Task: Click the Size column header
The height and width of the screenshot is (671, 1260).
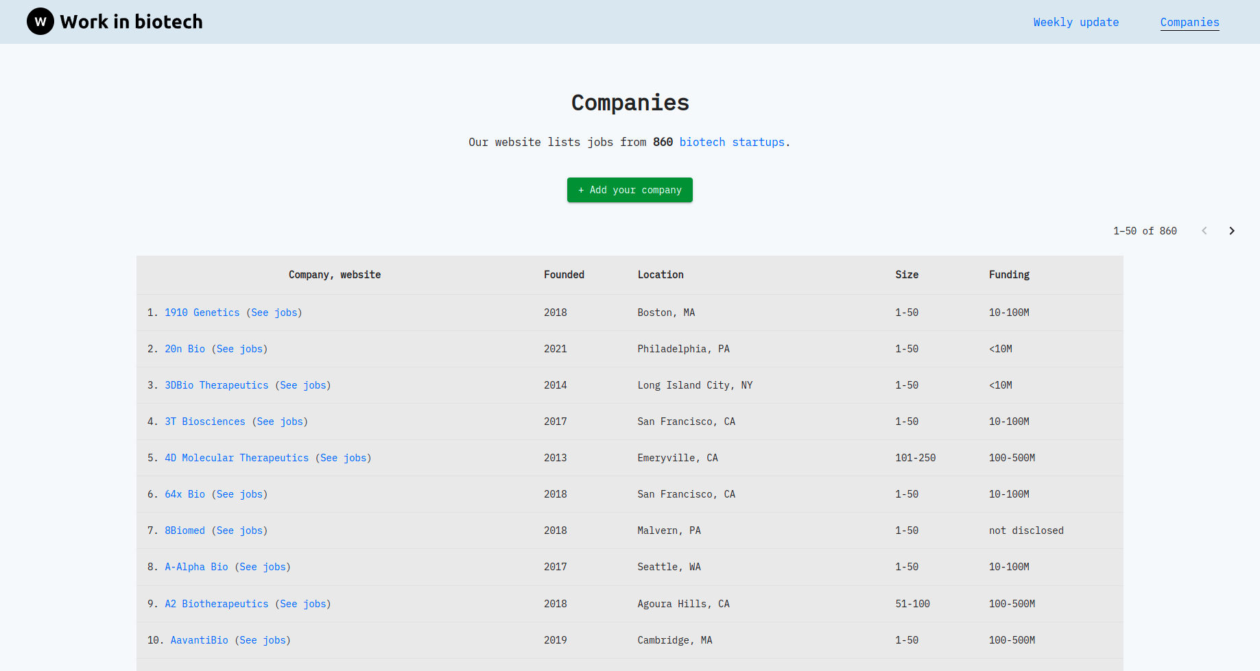Action: tap(907, 275)
